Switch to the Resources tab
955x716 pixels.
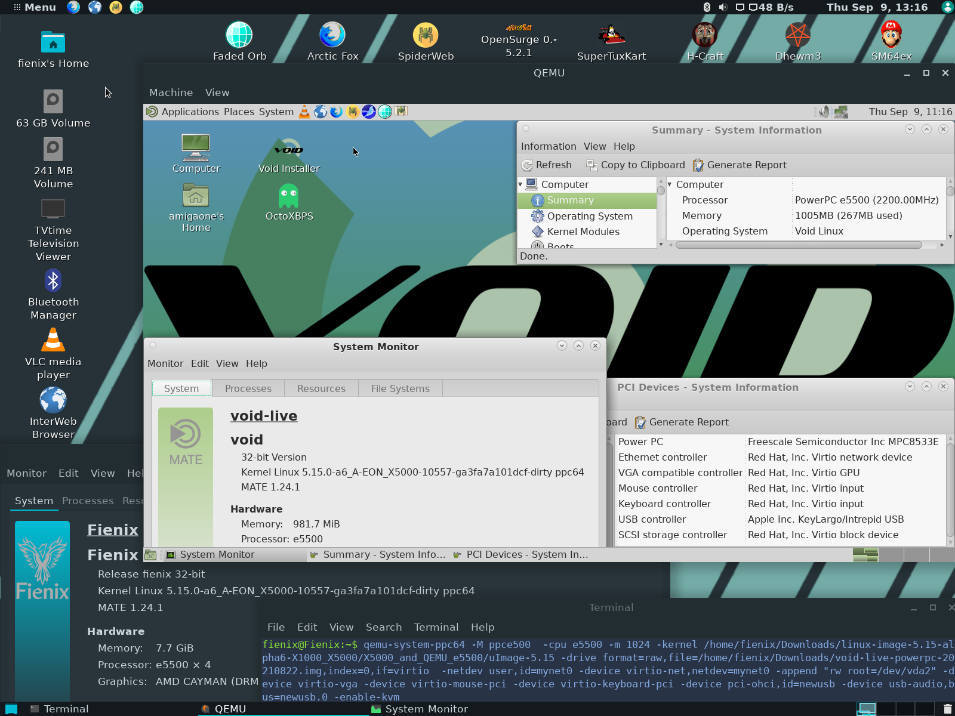(x=321, y=388)
